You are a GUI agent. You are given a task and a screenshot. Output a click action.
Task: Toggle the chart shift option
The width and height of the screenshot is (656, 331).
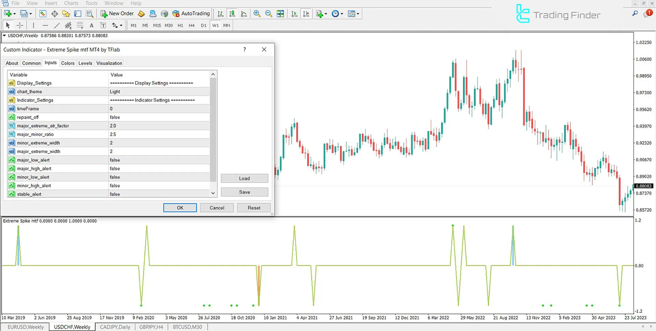coord(306,13)
